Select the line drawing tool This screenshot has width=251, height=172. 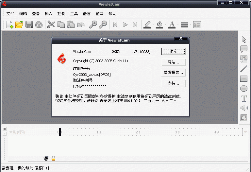point(244,69)
